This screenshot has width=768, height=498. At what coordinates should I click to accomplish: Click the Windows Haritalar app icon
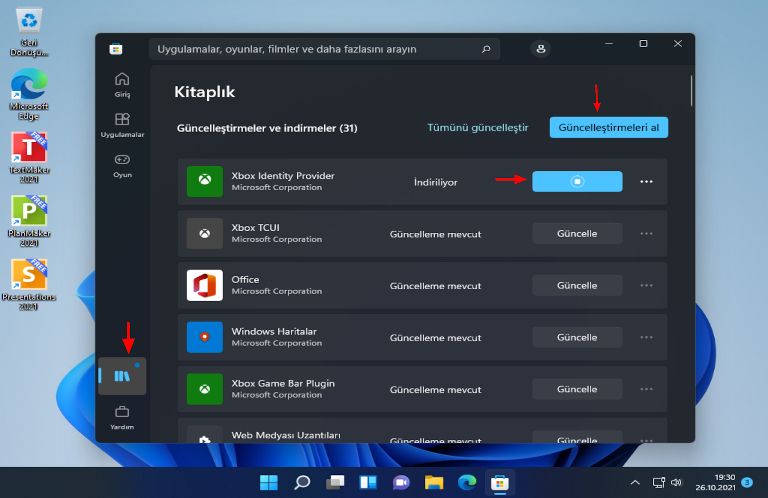pos(204,337)
